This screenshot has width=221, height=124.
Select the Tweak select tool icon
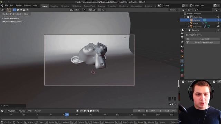tap(9, 10)
